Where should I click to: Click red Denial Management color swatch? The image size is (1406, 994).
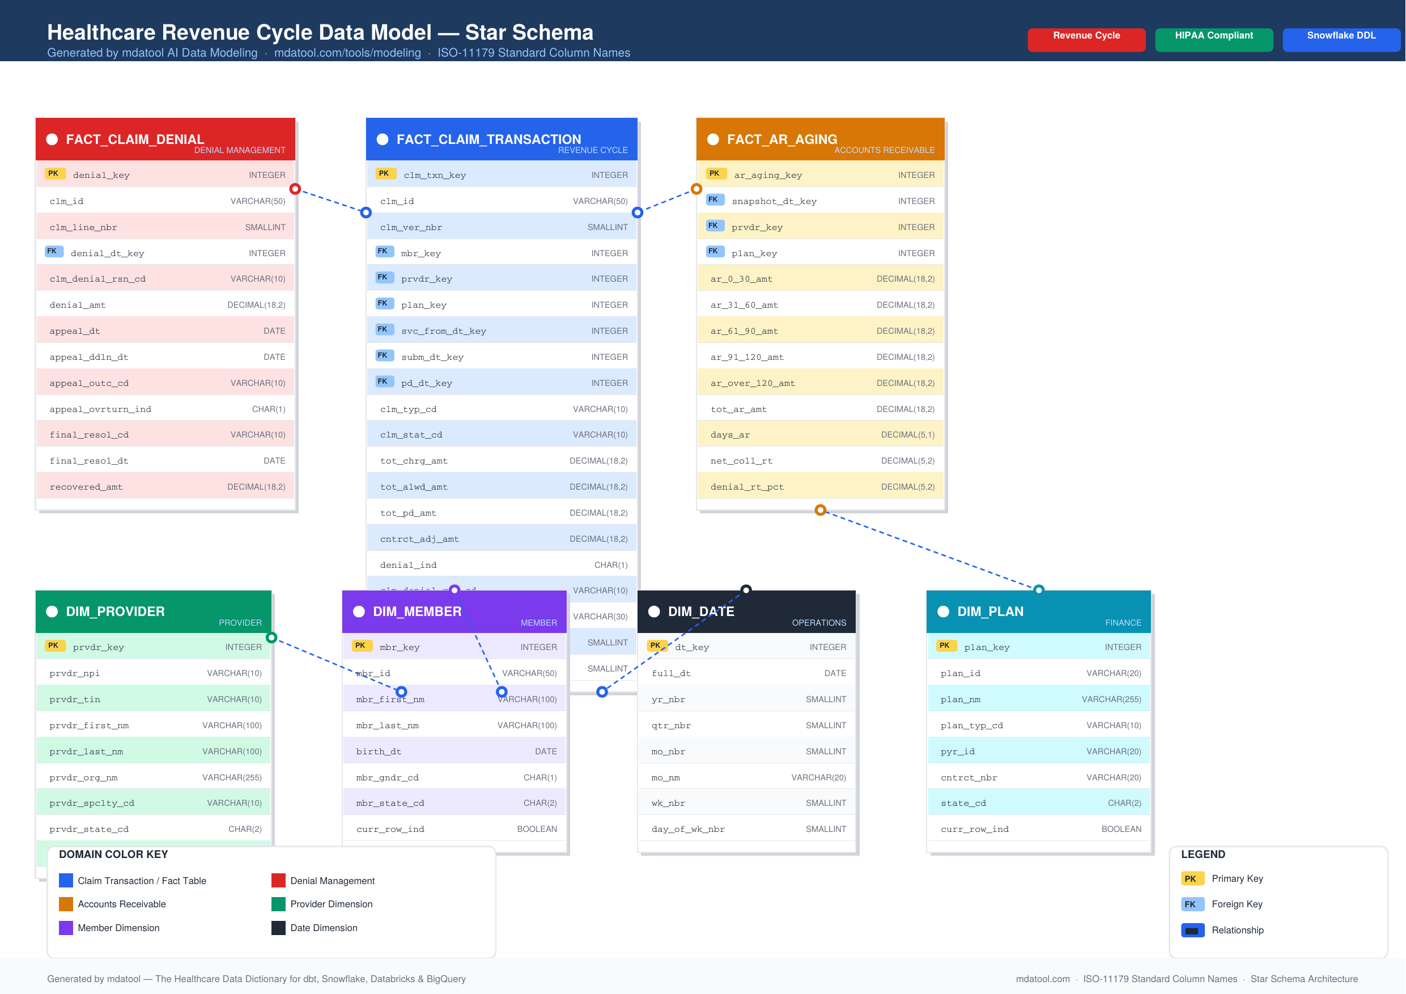click(278, 881)
